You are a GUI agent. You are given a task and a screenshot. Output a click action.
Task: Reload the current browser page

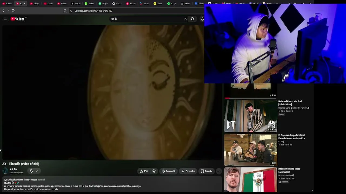13,11
